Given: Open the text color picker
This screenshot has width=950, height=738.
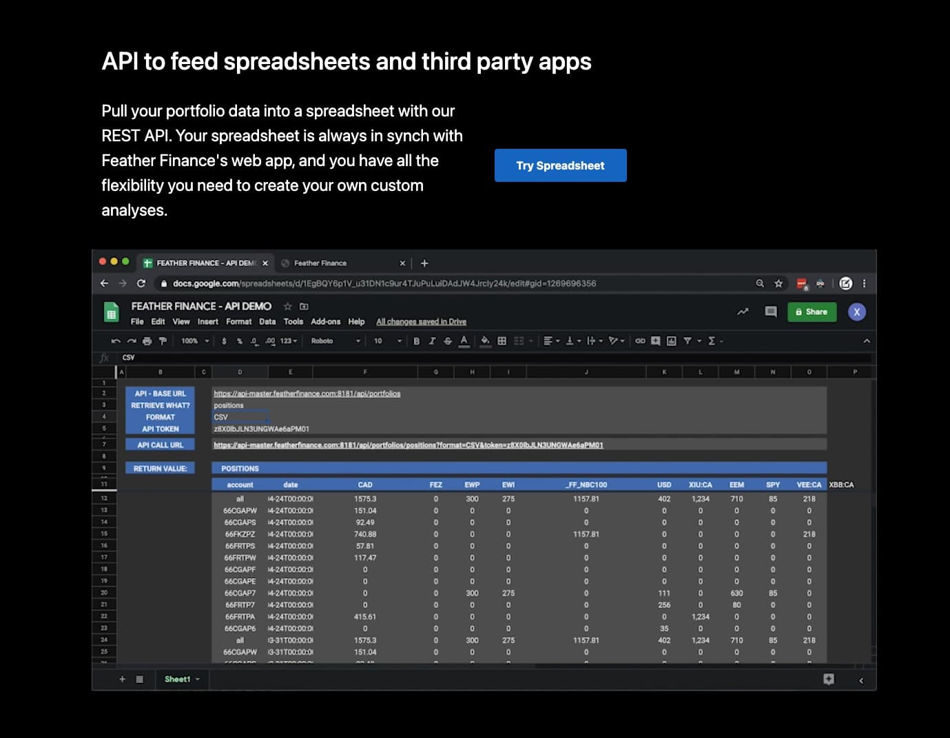Looking at the screenshot, I should [464, 341].
